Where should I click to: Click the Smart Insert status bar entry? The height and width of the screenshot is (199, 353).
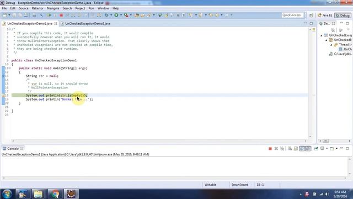pyautogui.click(x=239, y=185)
